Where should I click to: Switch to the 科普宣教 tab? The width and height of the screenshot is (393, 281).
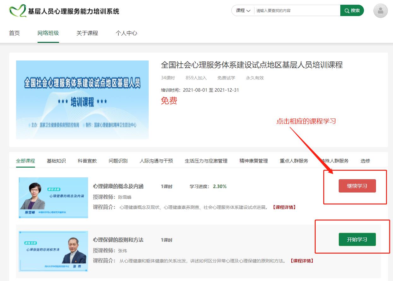click(x=87, y=161)
